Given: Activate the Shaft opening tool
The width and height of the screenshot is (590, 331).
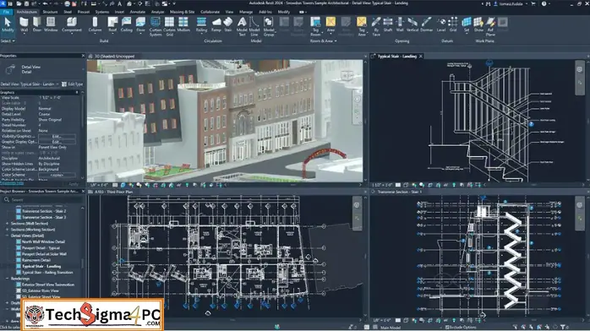Looking at the screenshot, I should click(x=388, y=24).
